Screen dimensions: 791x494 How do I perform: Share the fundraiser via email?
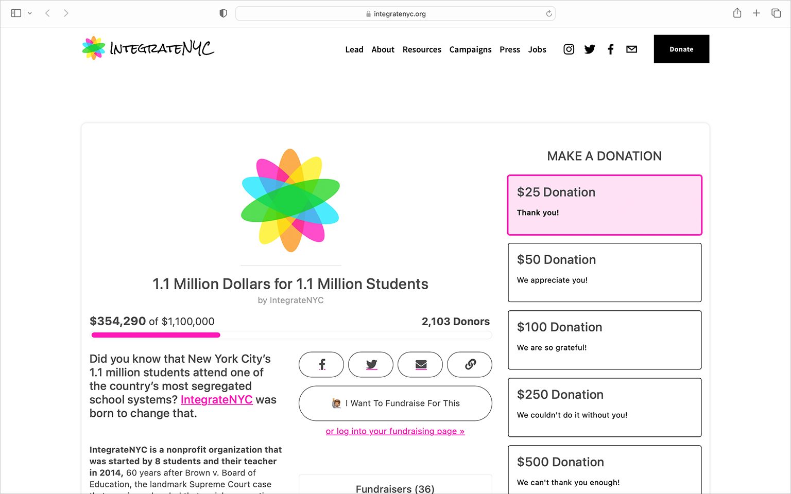[420, 364]
